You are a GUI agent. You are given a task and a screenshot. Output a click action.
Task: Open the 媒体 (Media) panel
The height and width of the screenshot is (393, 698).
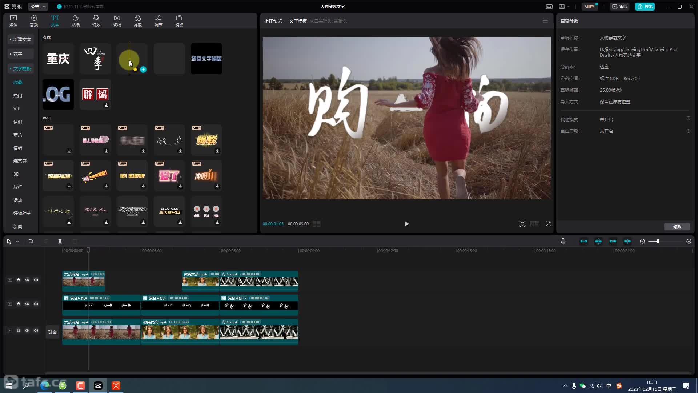(x=13, y=21)
